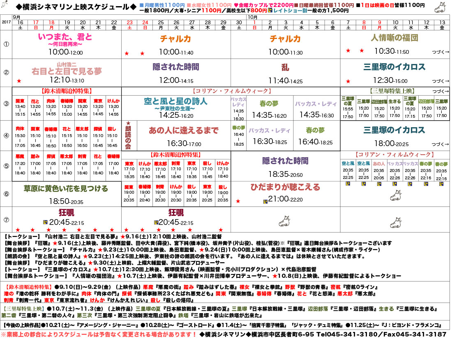Click the red star under 右目と左目で見る夢
This screenshot has width=452, height=341.
[x=19, y=81]
